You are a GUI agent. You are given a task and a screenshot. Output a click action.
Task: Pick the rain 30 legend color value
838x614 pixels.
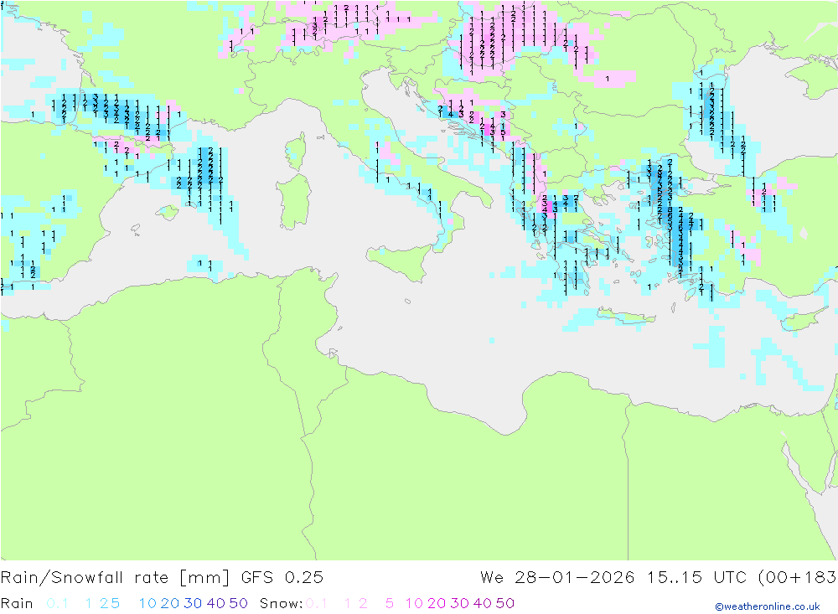click(x=193, y=603)
